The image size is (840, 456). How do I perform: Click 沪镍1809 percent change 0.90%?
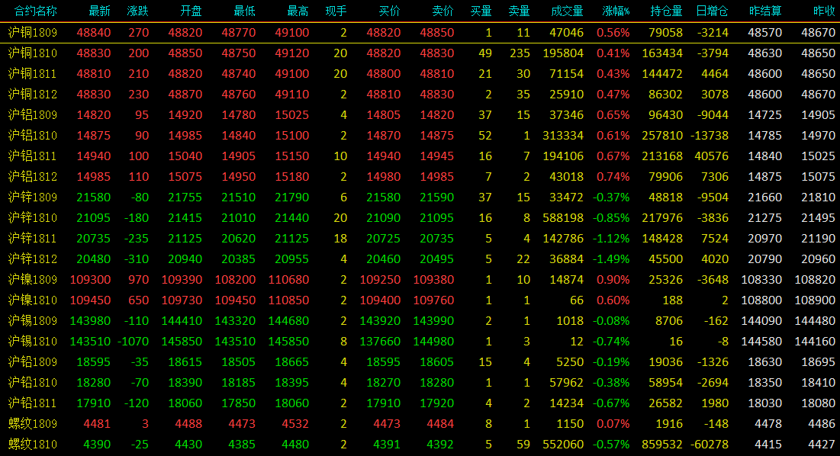pyautogui.click(x=613, y=280)
